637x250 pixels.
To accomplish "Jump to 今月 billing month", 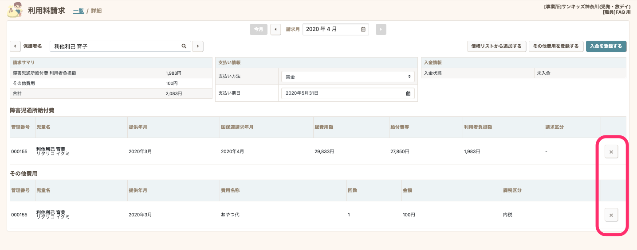I will 258,29.
